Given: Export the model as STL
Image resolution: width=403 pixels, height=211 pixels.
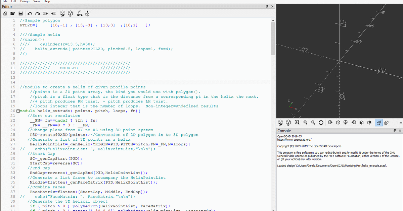Looking at the screenshot, I should (80, 13).
